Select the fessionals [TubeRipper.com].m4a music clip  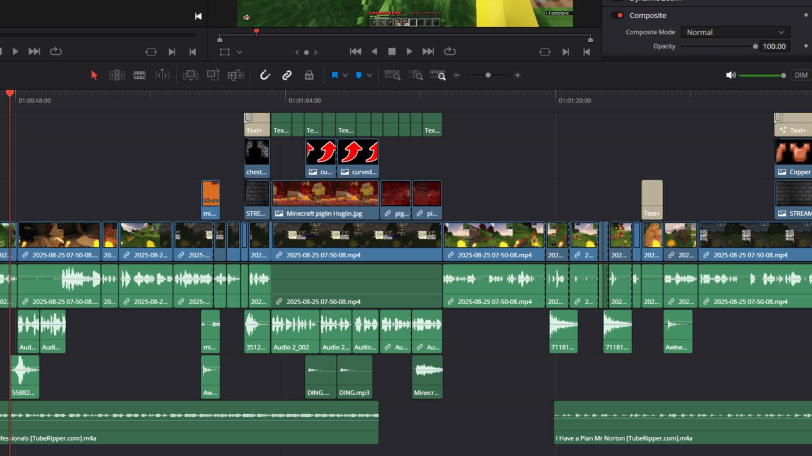click(189, 422)
